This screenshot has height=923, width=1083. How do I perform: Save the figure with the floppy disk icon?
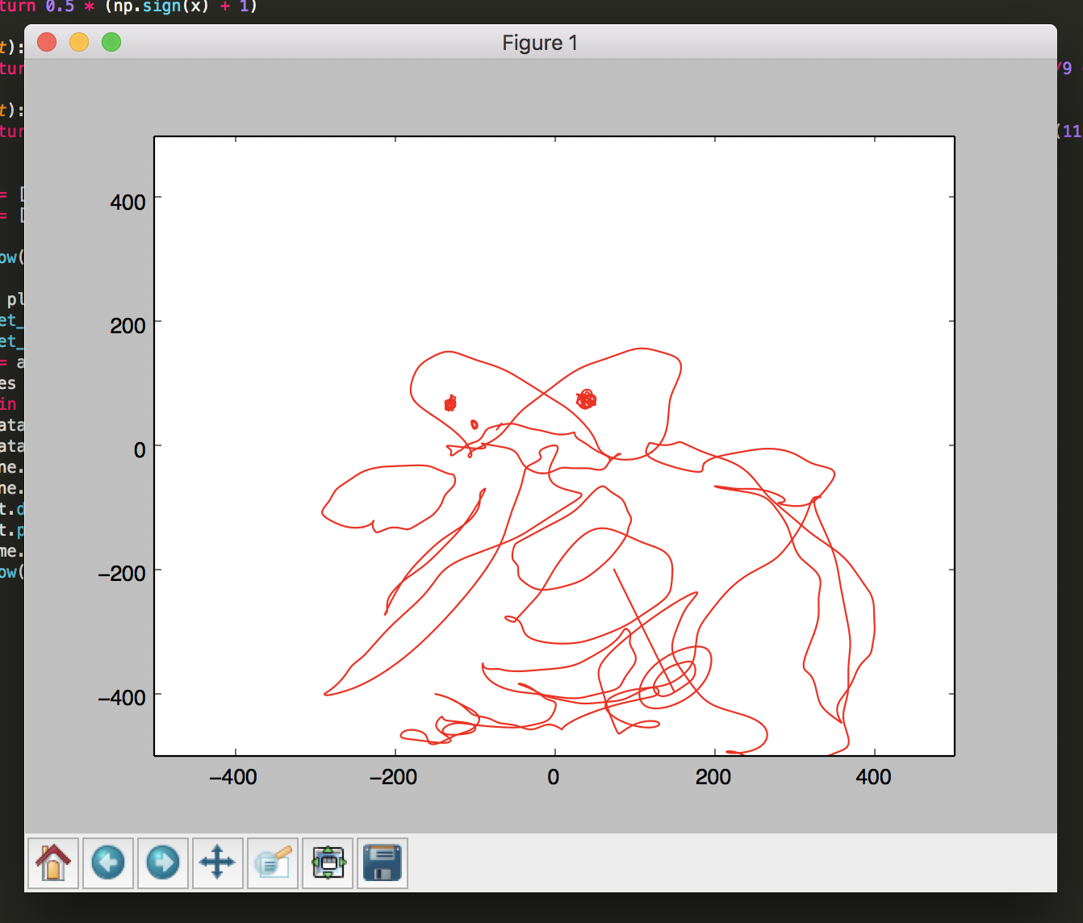pos(383,863)
